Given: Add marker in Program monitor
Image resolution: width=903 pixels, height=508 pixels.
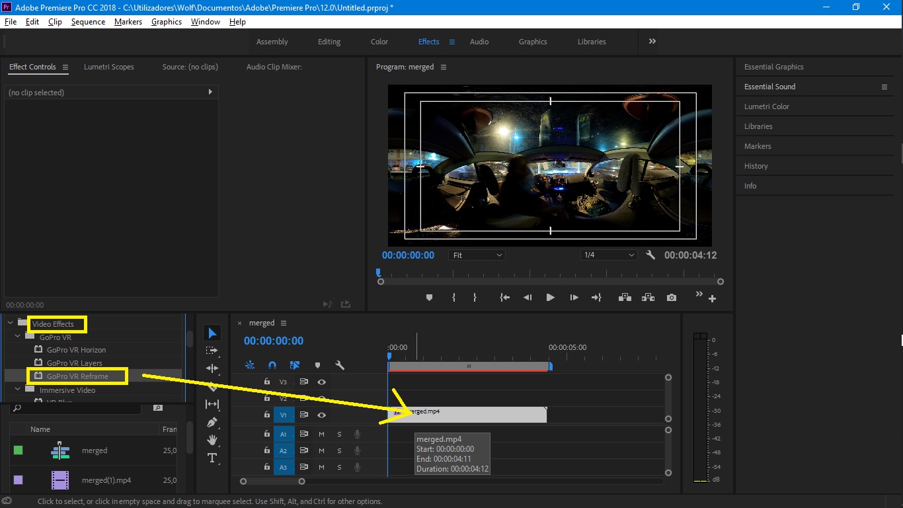Looking at the screenshot, I should pyautogui.click(x=429, y=298).
